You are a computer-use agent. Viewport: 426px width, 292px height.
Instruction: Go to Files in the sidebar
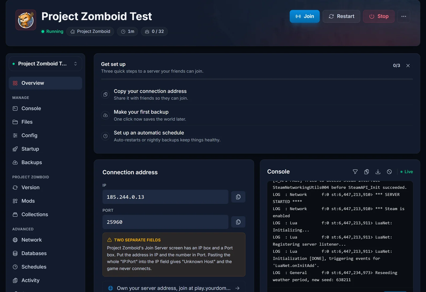(x=45, y=122)
